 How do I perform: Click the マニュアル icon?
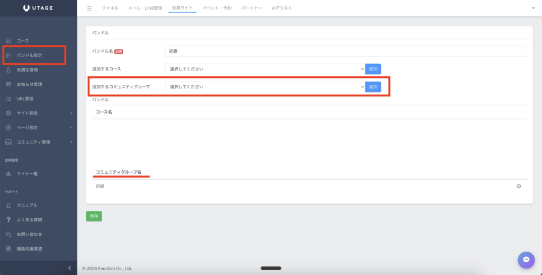pyautogui.click(x=8, y=205)
